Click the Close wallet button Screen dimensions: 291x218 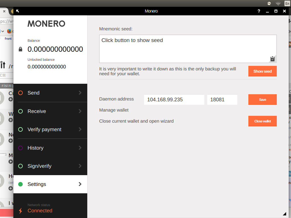tap(262, 121)
